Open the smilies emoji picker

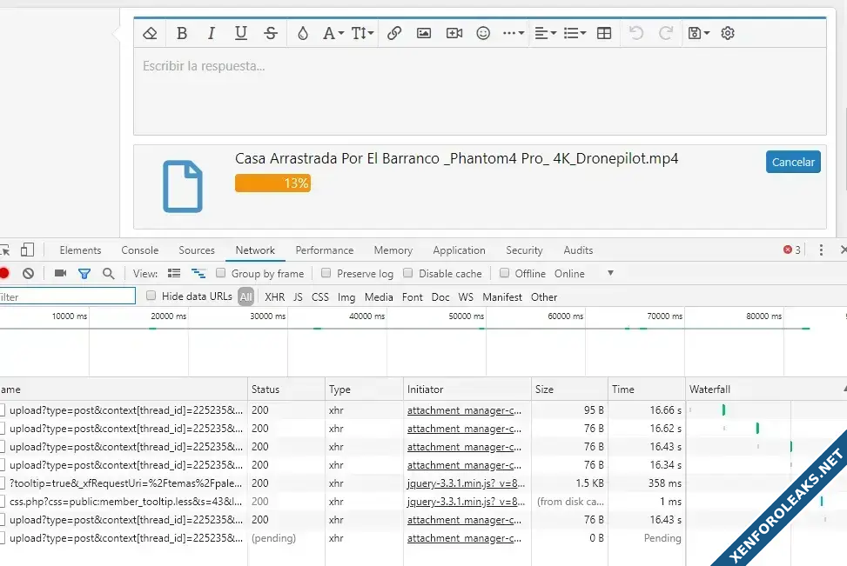coord(483,33)
